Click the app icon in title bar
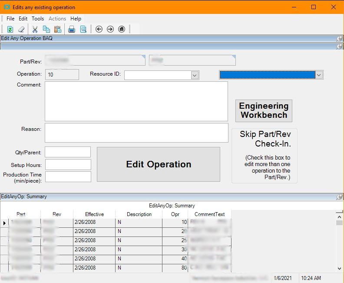Viewport: 344px width, 283px height. pos(7,7)
